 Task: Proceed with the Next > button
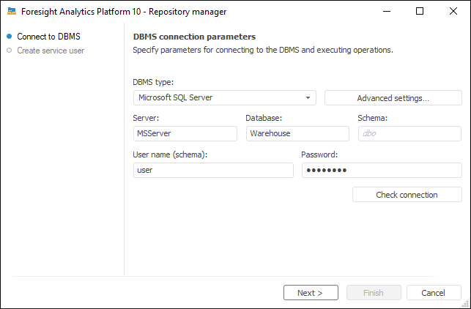pos(311,293)
